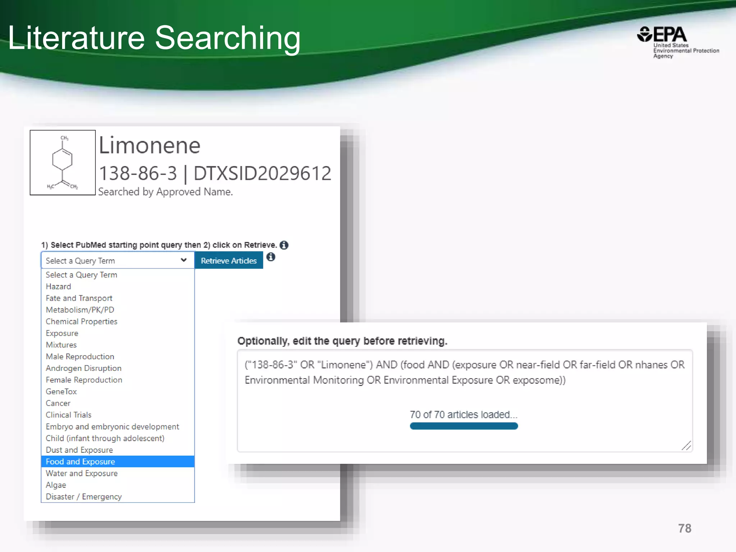Pick Clinical Trials option

point(118,415)
